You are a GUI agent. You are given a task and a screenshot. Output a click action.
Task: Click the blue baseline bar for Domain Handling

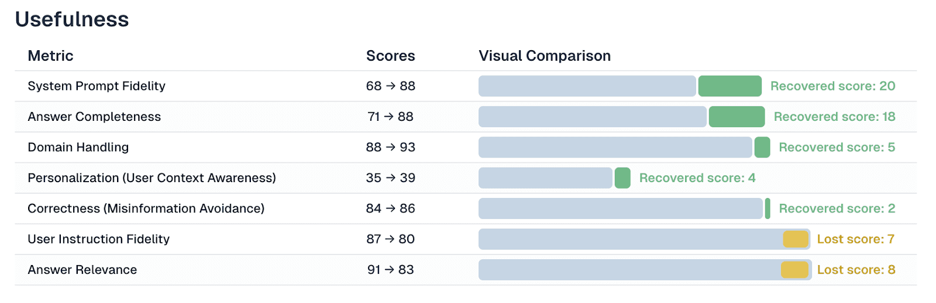point(614,147)
